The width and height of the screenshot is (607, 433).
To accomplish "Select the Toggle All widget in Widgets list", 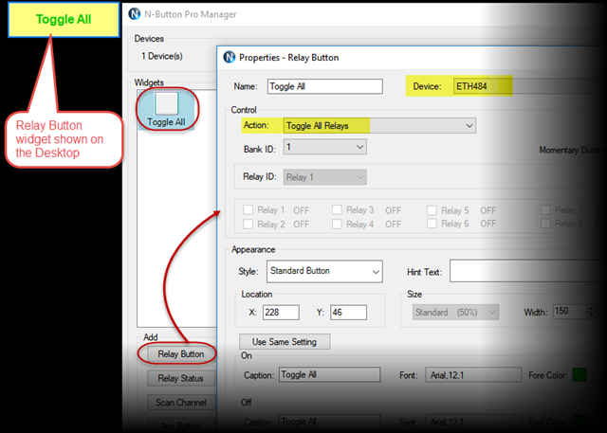I will click(166, 109).
